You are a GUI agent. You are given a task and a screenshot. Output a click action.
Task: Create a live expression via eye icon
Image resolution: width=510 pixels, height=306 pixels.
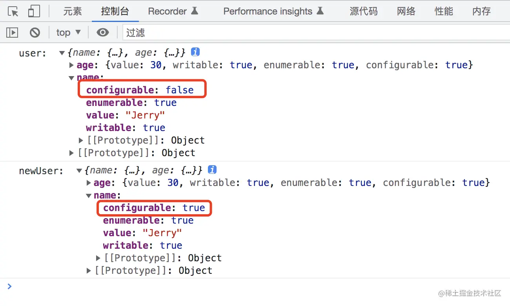pyautogui.click(x=103, y=33)
